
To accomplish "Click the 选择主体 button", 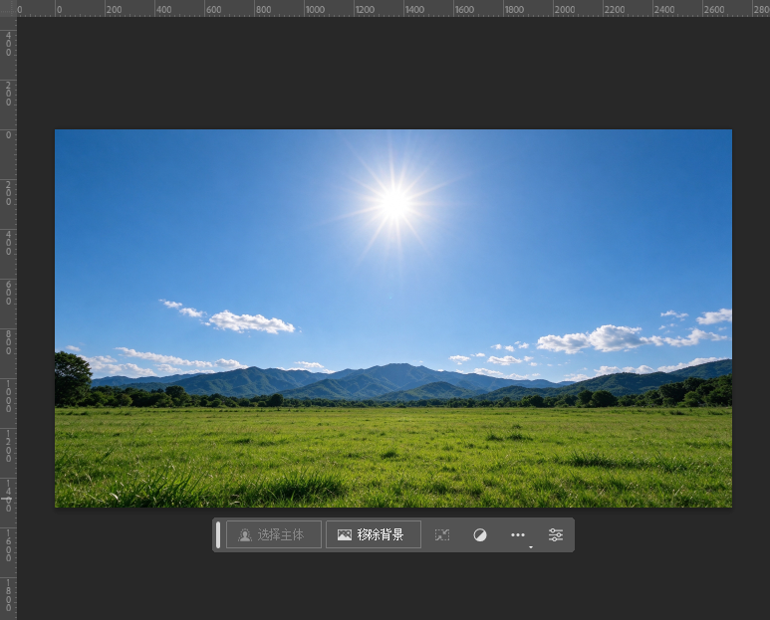I will pyautogui.click(x=274, y=534).
